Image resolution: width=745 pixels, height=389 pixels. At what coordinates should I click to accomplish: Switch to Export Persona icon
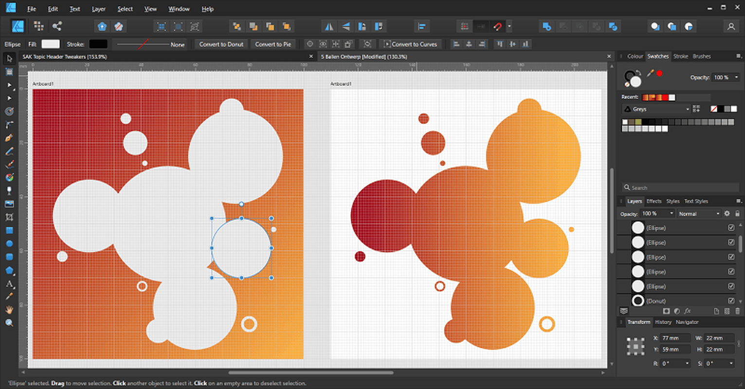(x=57, y=26)
